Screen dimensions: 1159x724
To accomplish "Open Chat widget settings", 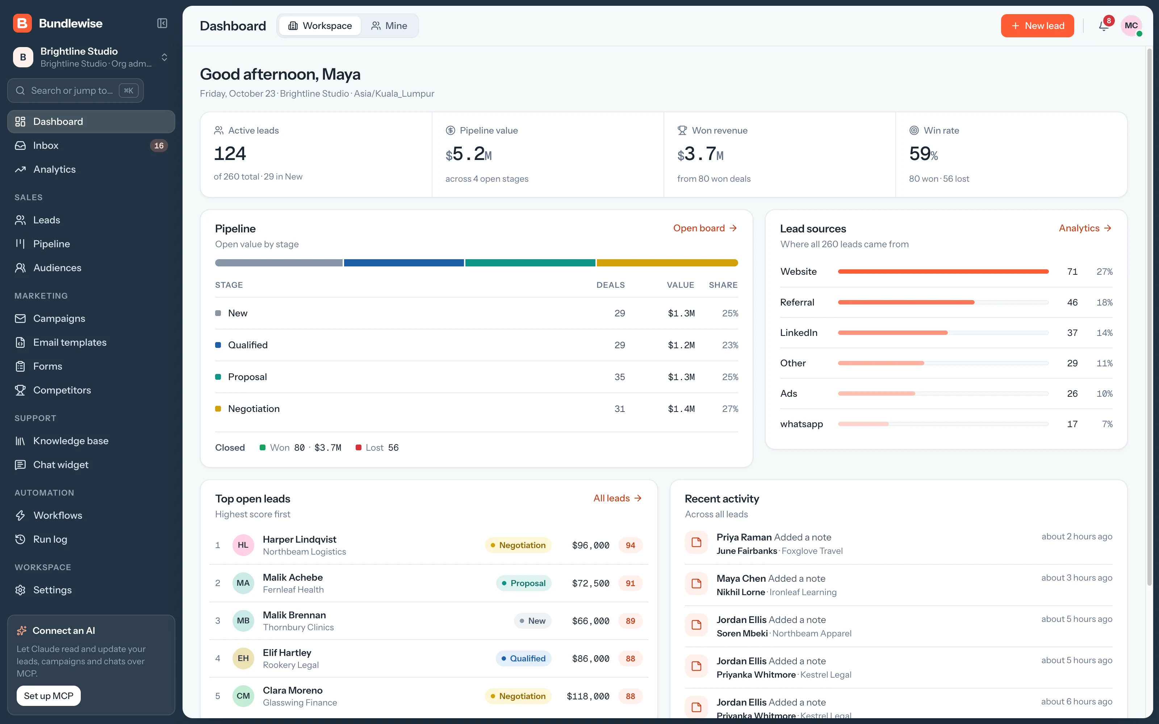I will coord(91,465).
